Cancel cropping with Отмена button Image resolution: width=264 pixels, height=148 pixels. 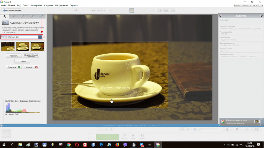point(31,67)
